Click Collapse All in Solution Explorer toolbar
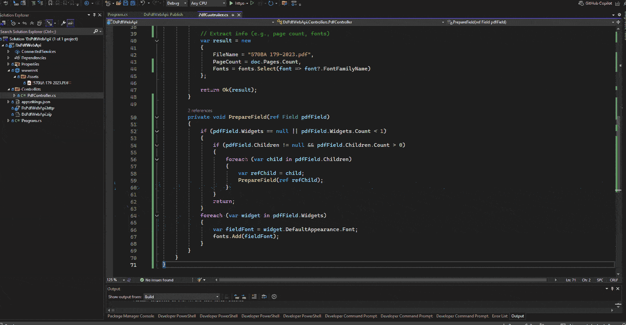The height and width of the screenshot is (325, 626). [x=32, y=23]
